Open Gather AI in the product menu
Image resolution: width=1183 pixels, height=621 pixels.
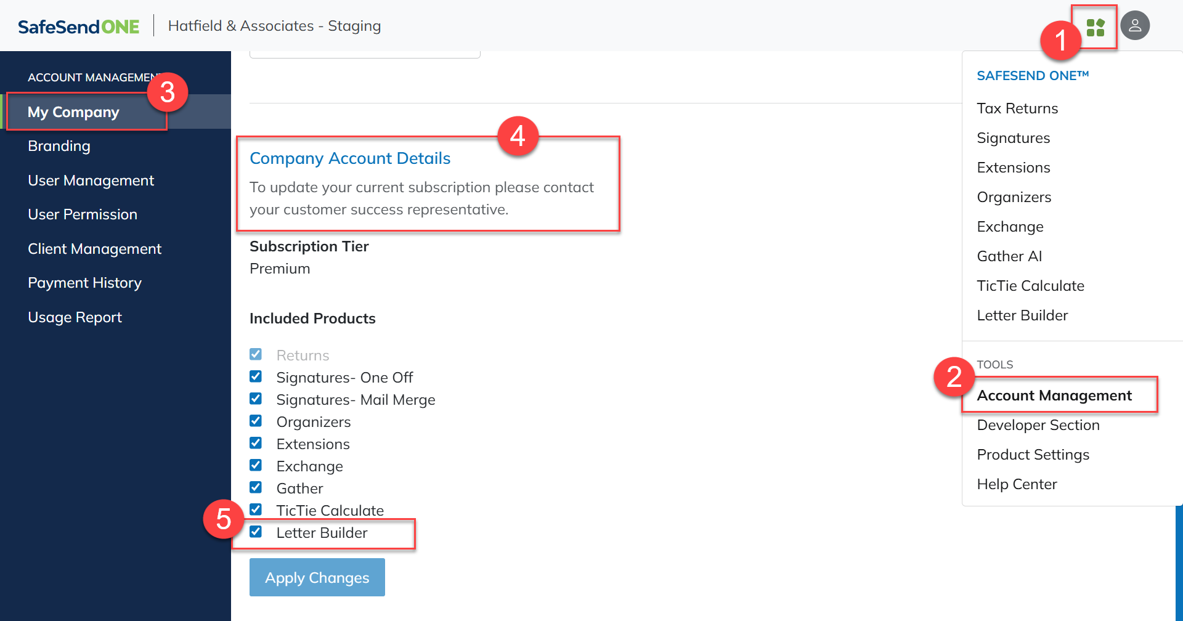(x=1009, y=256)
